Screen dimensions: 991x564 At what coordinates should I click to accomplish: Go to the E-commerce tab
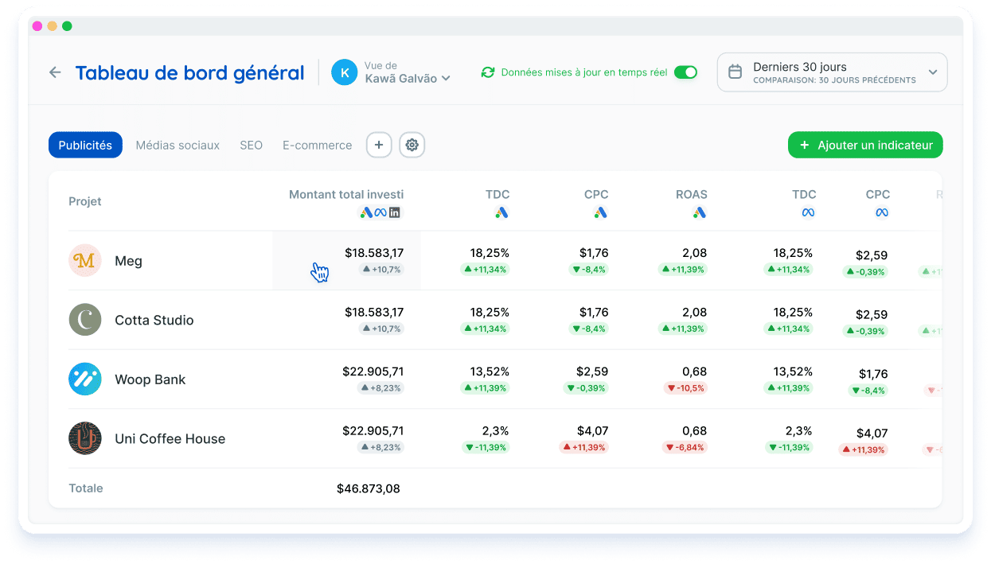coord(317,145)
